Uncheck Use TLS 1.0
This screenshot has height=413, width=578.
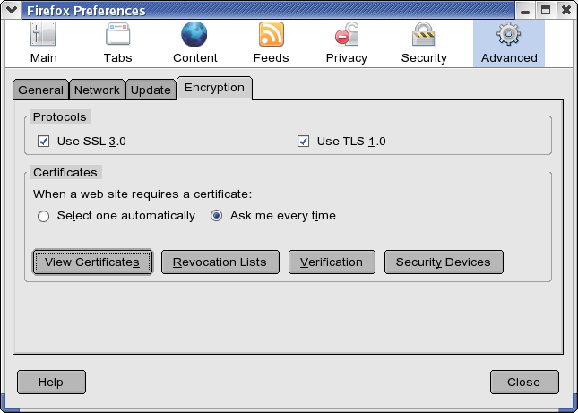304,142
